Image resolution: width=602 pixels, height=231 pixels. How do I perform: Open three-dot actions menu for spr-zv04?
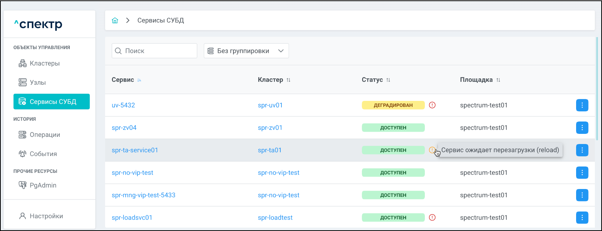582,127
